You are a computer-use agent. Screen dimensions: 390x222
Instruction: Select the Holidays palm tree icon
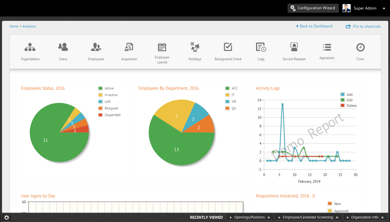[x=195, y=47]
